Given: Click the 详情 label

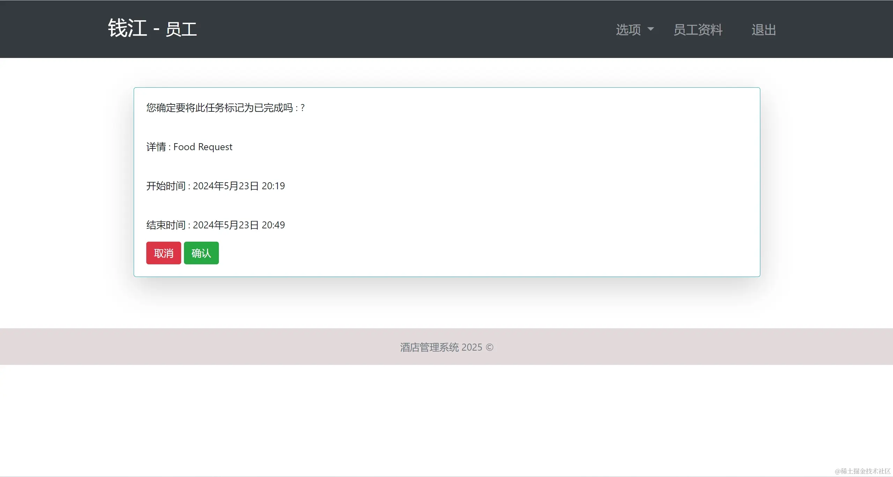Looking at the screenshot, I should tap(156, 147).
